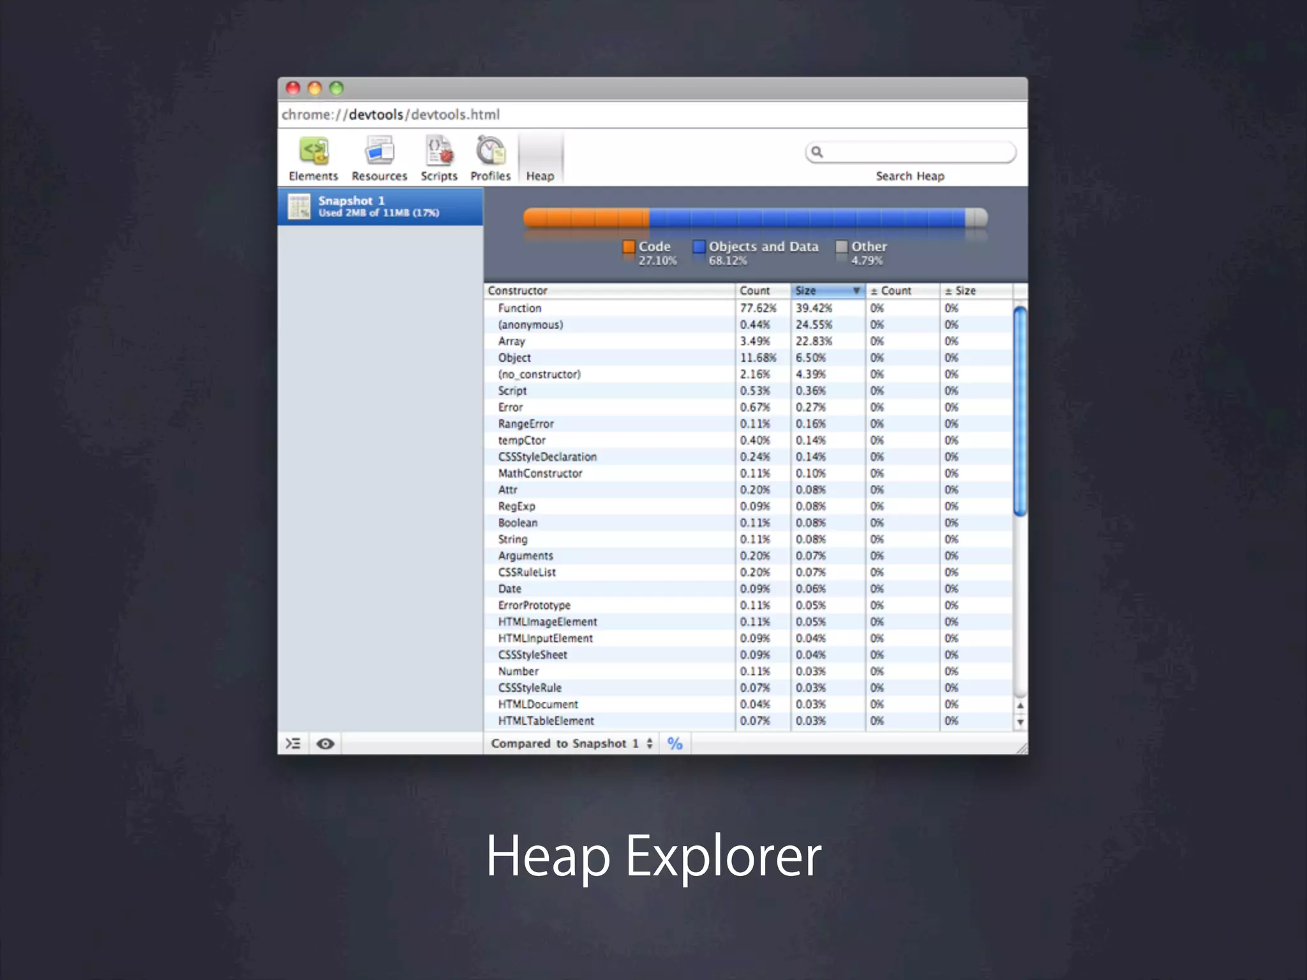Toggle the console drawer icon
Viewport: 1307px width, 980px height.
pos(293,743)
